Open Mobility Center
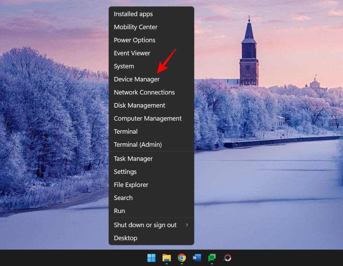This screenshot has width=343, height=266. [135, 27]
